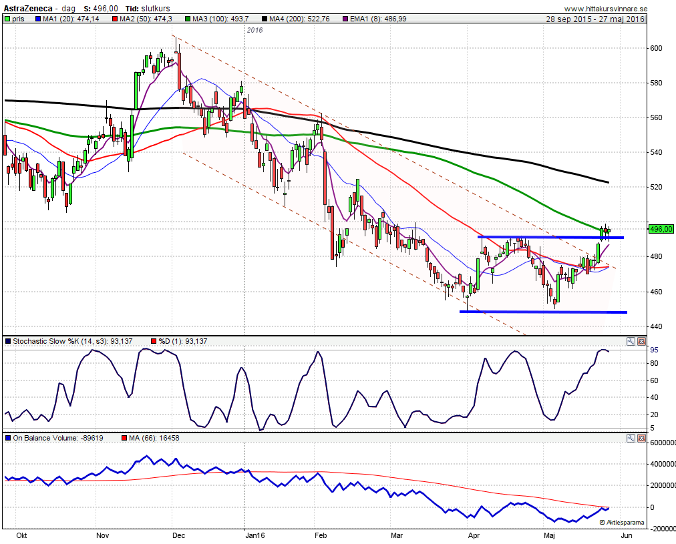Click the 'Apr' month axis label
The height and width of the screenshot is (544, 676).
[474, 535]
